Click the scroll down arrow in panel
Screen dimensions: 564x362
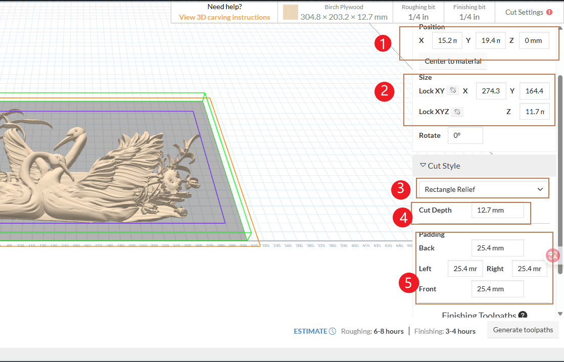click(559, 314)
